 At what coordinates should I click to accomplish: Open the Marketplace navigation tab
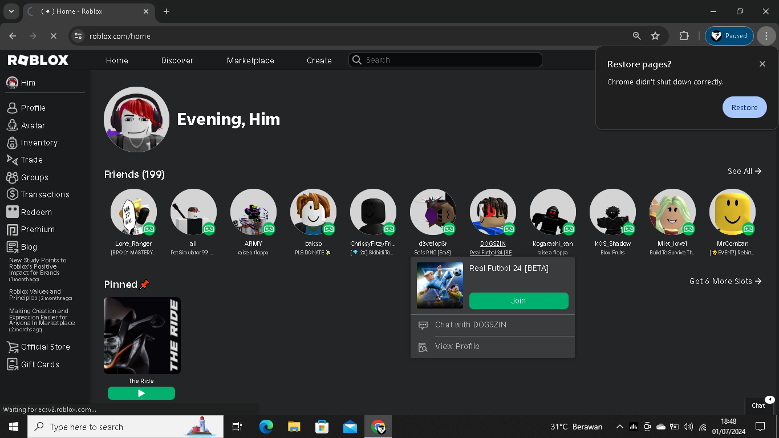coord(250,60)
